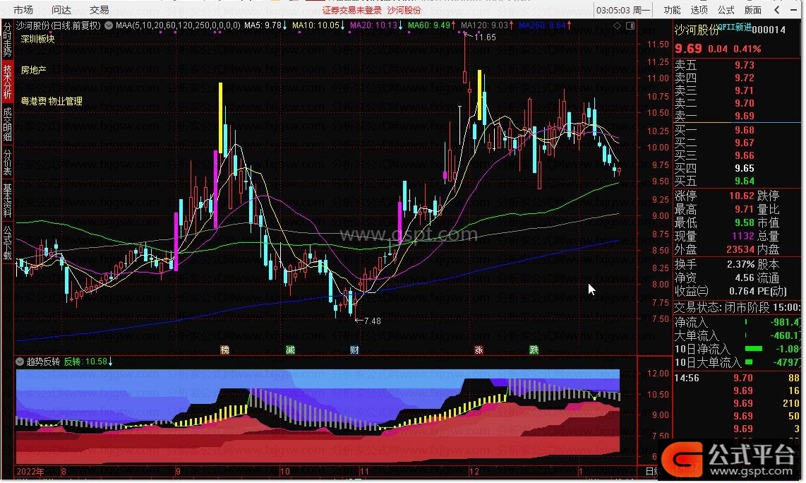Select the 卖三 9.71 order row
Viewport: 806px width, 483px height.
pos(737,91)
